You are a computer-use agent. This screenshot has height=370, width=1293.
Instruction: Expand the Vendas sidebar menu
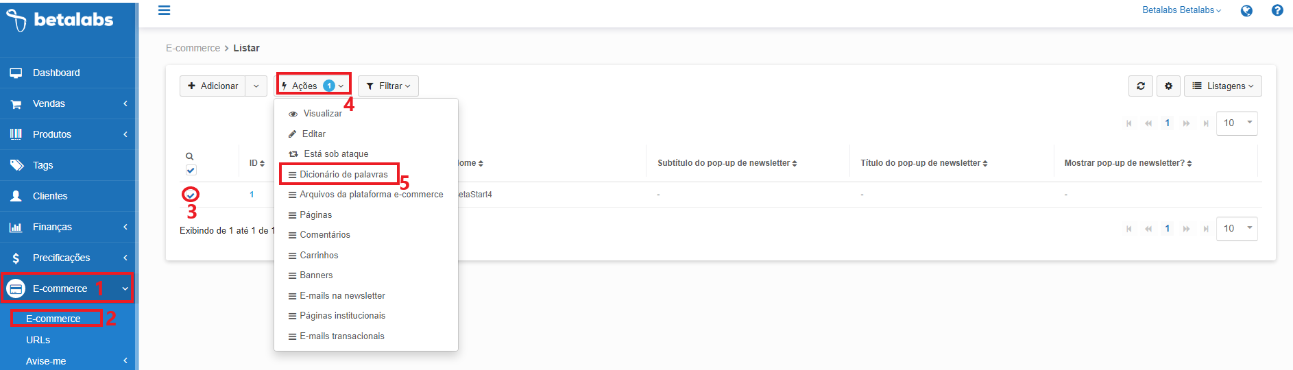tap(49, 103)
